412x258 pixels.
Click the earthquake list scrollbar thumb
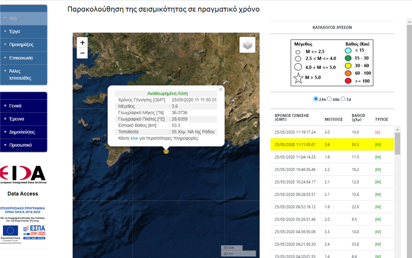[397, 143]
